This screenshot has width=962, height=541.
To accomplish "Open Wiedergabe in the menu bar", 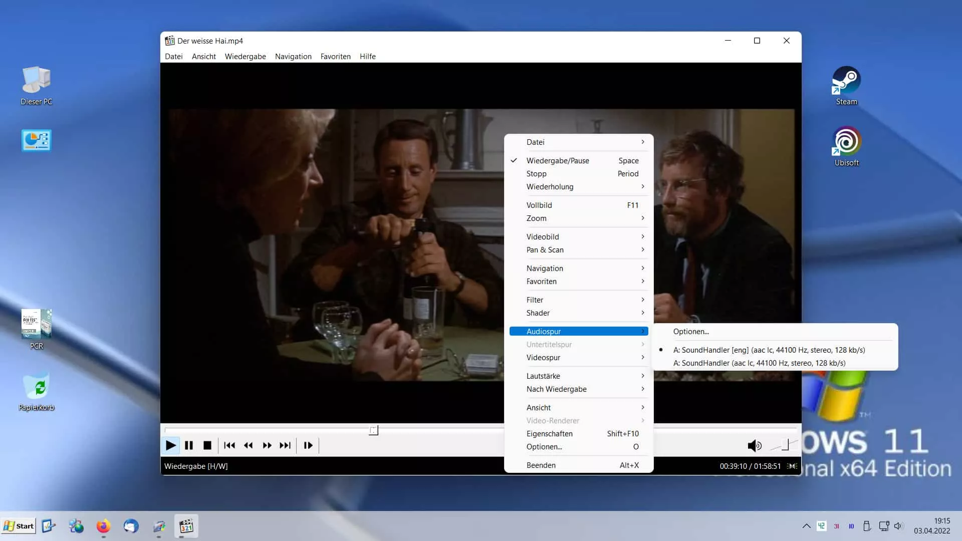I will [x=245, y=57].
